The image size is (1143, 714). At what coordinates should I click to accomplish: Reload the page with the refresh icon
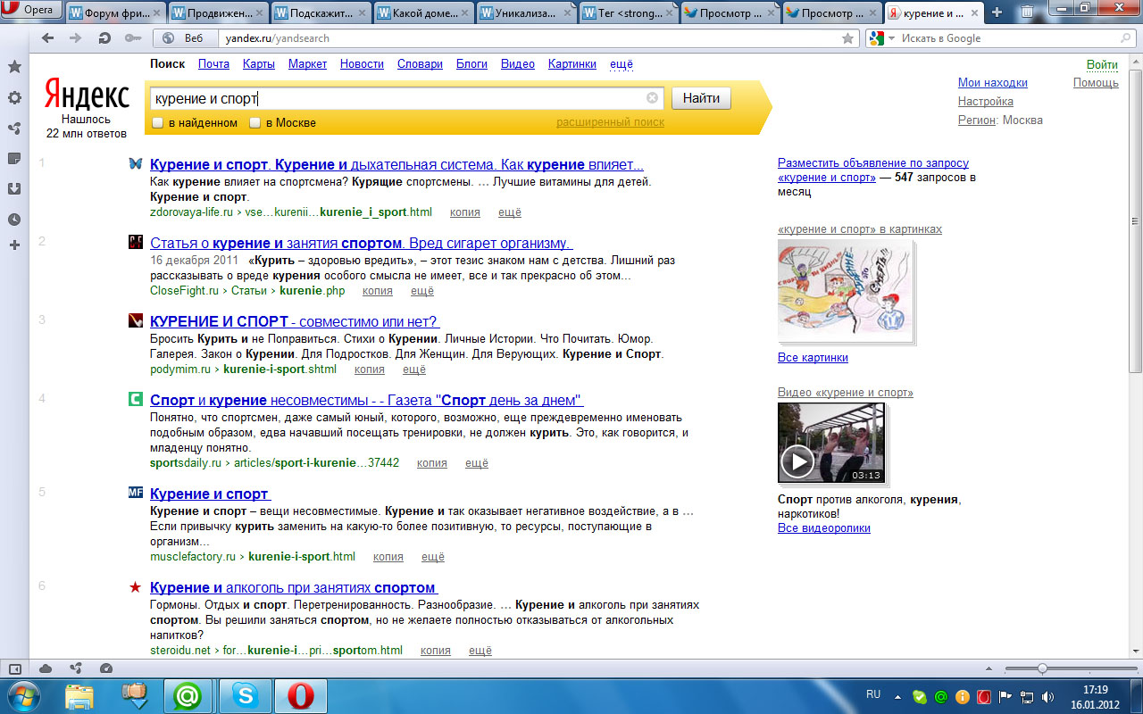(104, 38)
